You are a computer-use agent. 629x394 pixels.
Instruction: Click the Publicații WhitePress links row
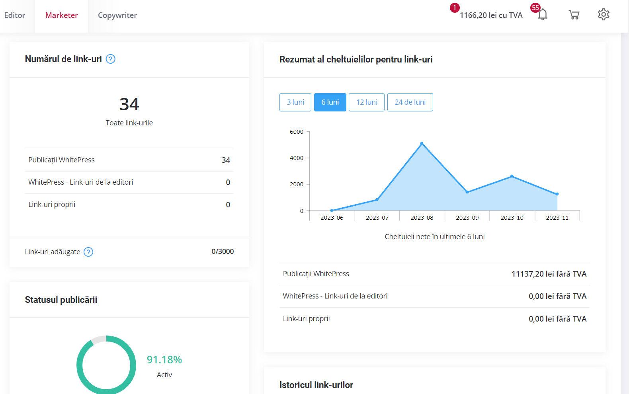[x=129, y=160]
